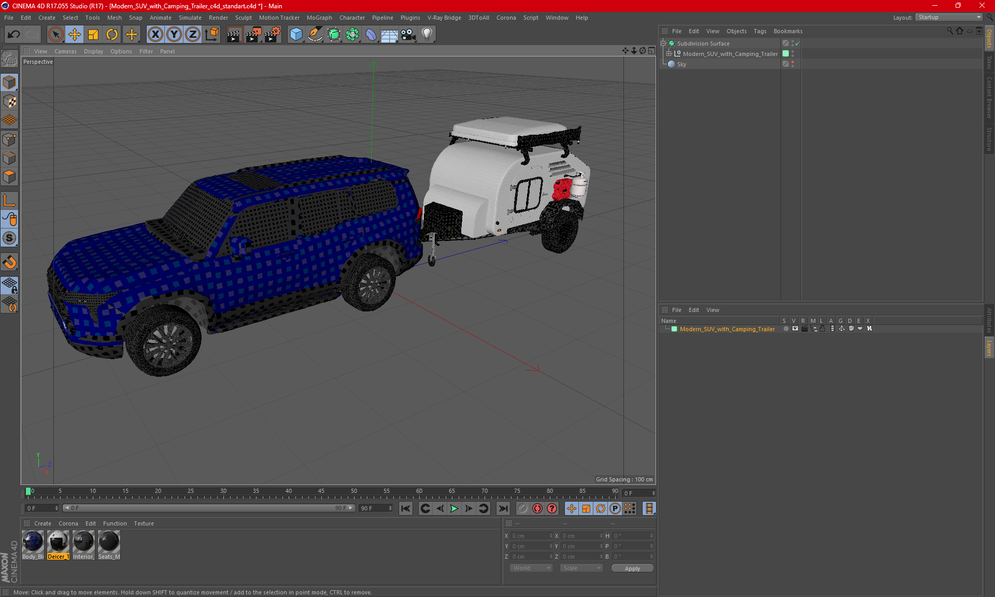
Task: Toggle Sky object visibility dots
Action: coord(792,64)
